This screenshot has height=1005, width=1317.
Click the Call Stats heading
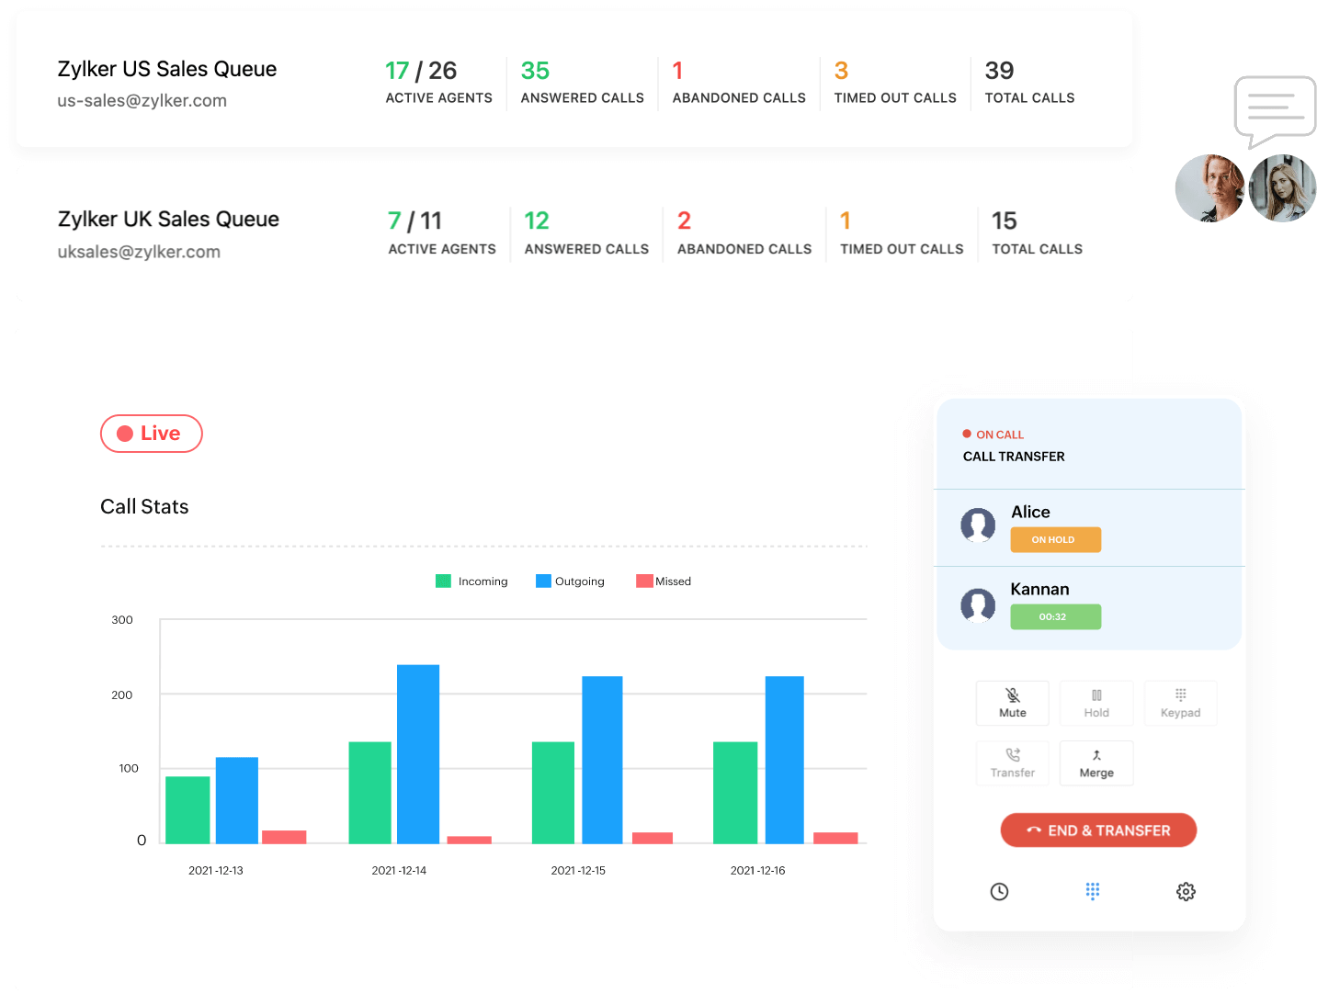[x=144, y=507]
